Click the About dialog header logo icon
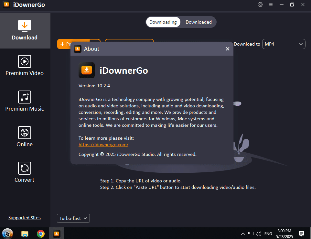 coord(78,49)
